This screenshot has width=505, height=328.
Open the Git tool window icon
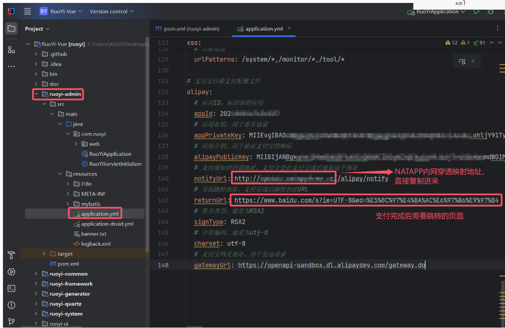point(11,322)
